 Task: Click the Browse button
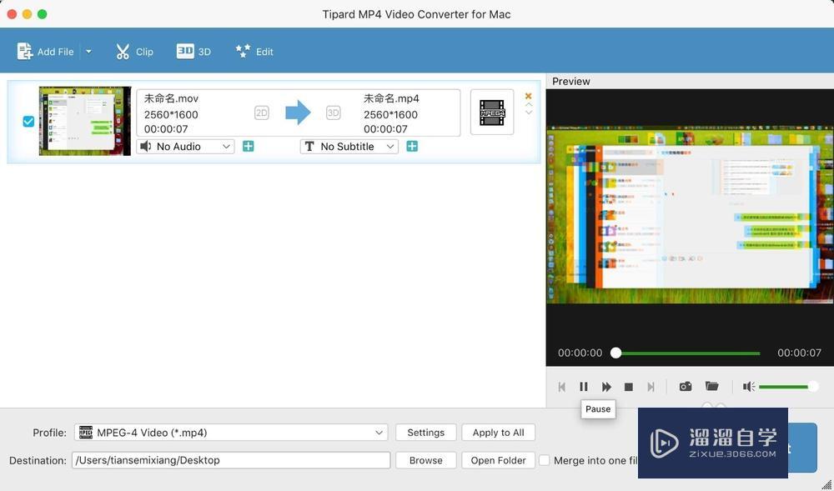[x=426, y=460]
